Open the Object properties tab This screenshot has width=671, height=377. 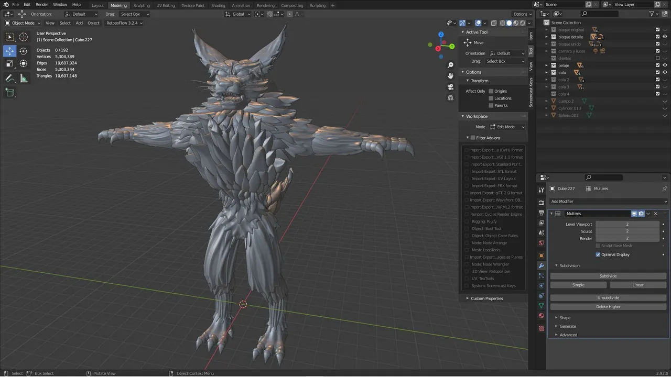[542, 256]
